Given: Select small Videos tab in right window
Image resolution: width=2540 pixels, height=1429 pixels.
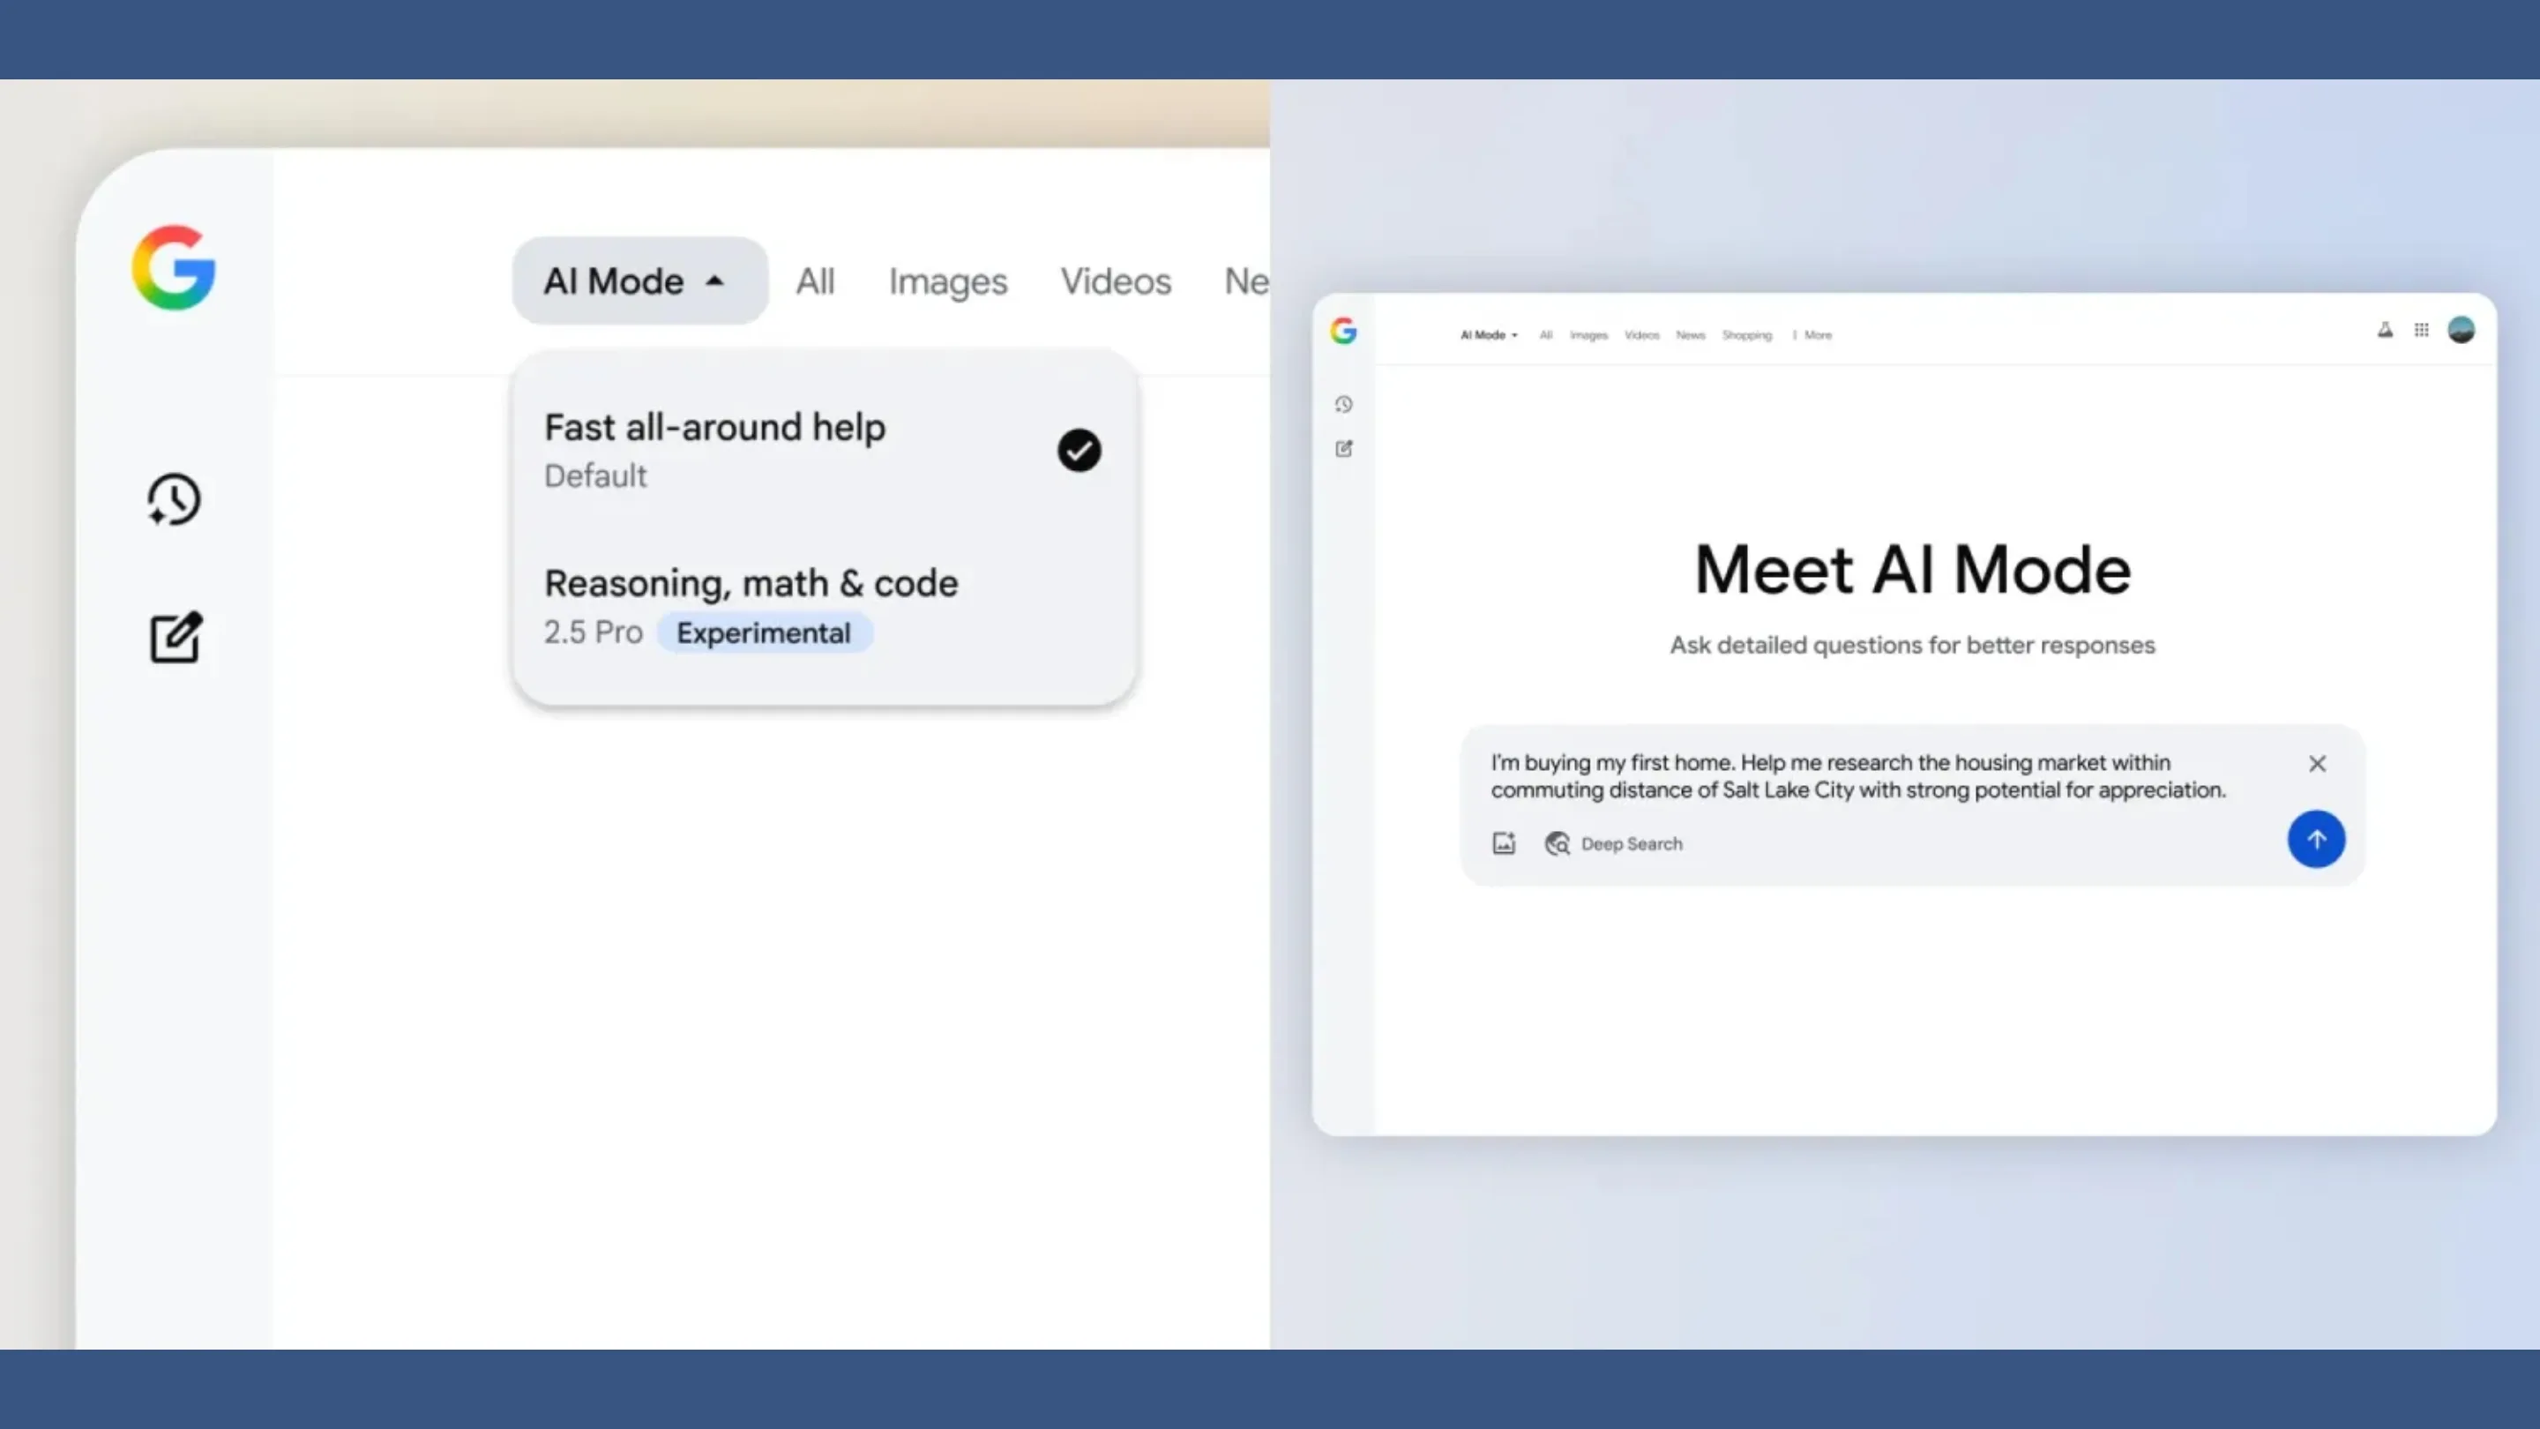Looking at the screenshot, I should (1641, 335).
